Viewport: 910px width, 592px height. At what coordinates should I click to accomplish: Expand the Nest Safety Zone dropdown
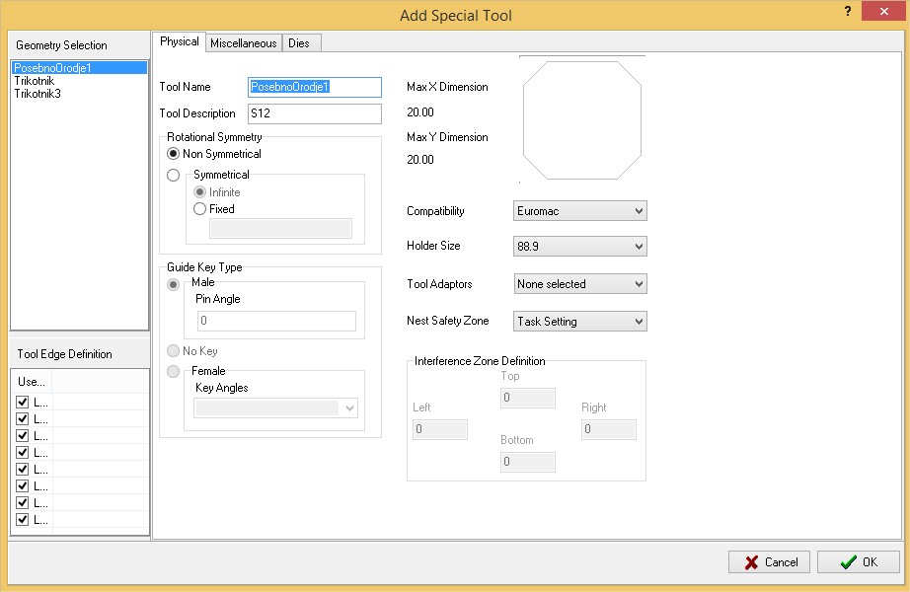pos(580,322)
